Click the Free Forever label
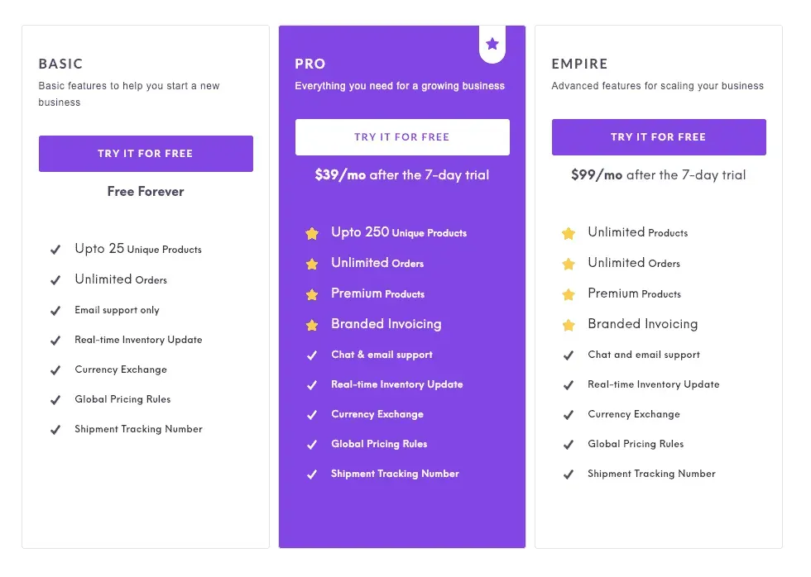811x577 pixels. (146, 192)
